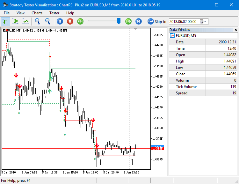Switch to line chart mode
Viewport: 239px width, 184px height.
[x=25, y=21]
